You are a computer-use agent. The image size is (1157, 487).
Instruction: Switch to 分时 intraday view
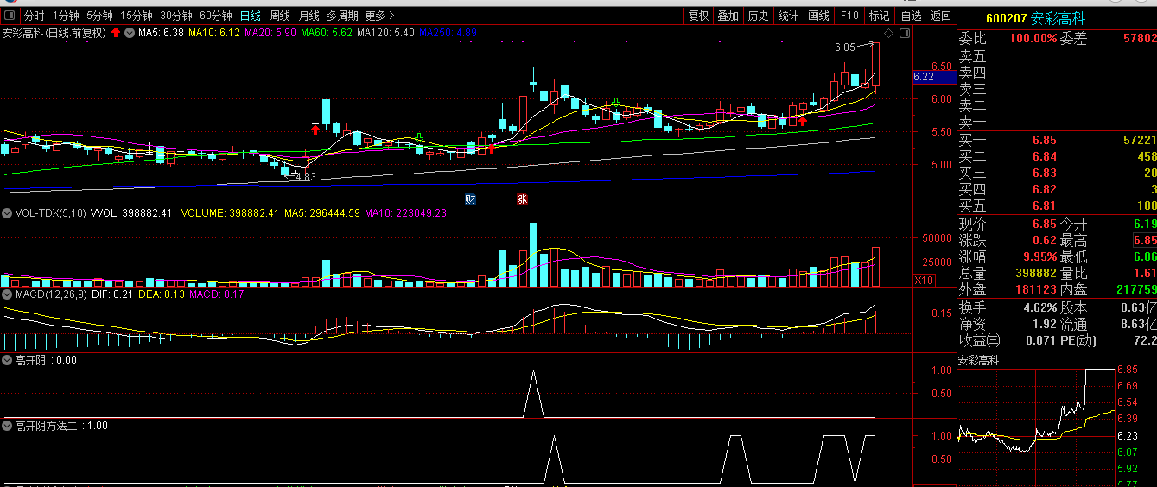(x=34, y=16)
